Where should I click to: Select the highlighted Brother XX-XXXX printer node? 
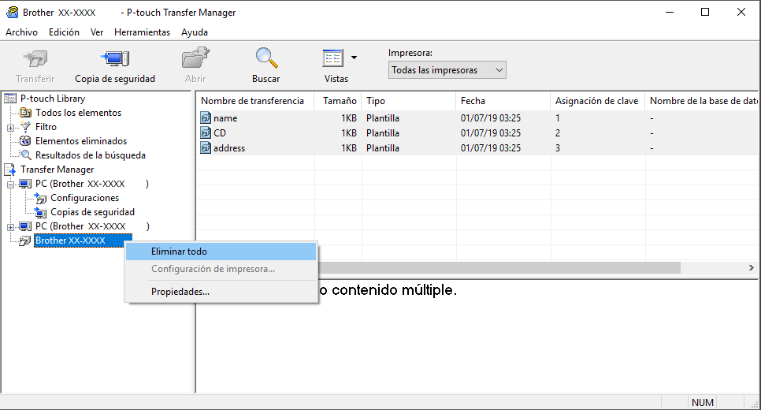point(83,240)
